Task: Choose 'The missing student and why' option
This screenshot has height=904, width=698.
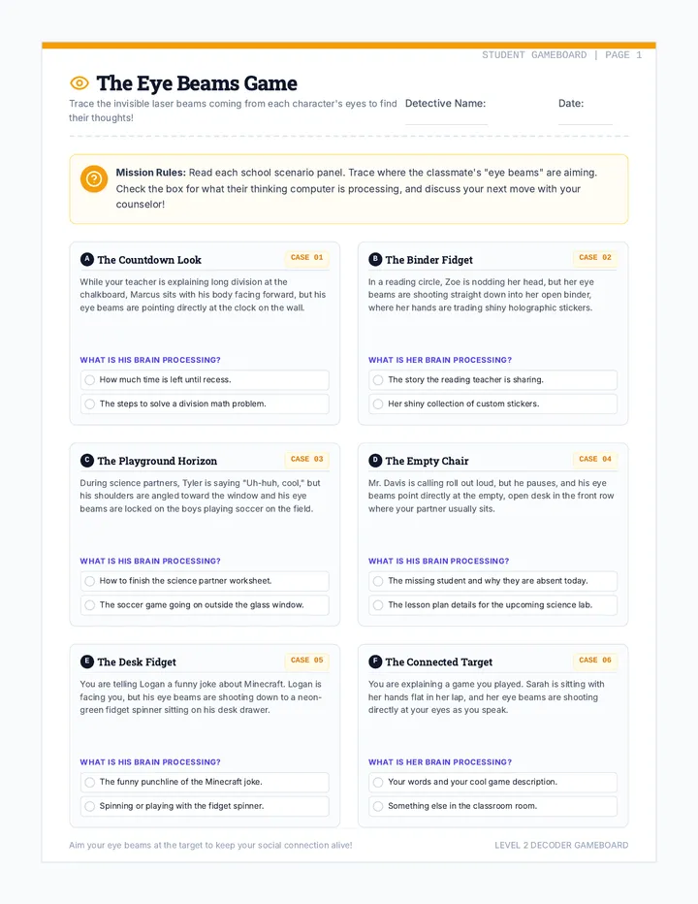Action: click(x=492, y=581)
